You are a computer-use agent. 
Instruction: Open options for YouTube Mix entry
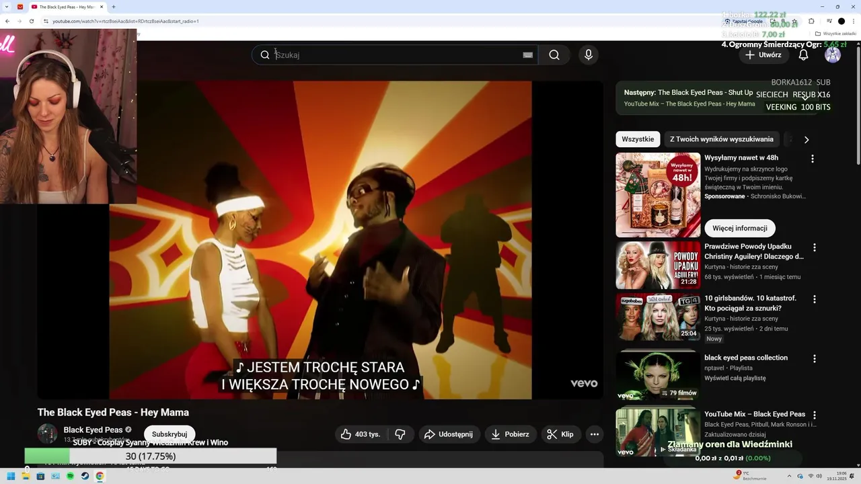click(814, 415)
